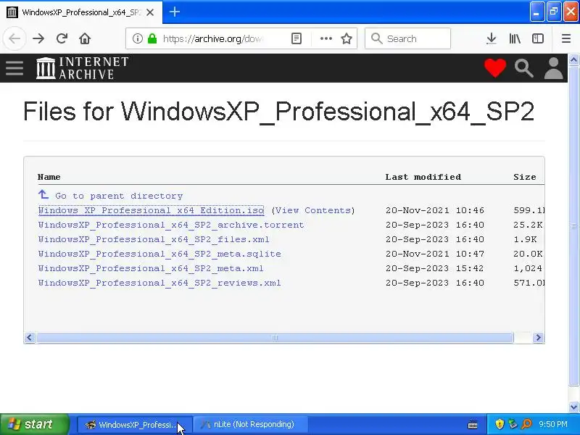Reload the current page

[x=62, y=38]
